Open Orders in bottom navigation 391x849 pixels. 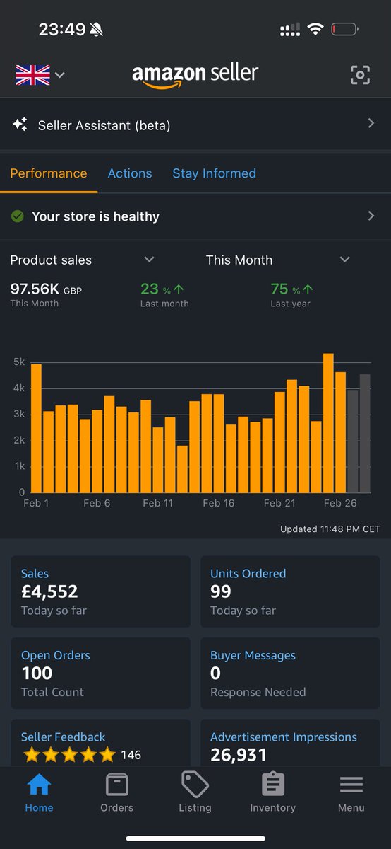(116, 792)
